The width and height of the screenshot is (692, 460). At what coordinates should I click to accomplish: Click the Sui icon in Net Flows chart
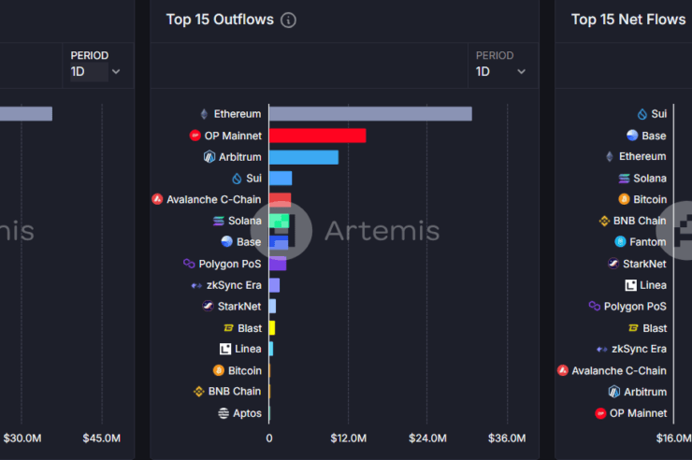tap(642, 114)
